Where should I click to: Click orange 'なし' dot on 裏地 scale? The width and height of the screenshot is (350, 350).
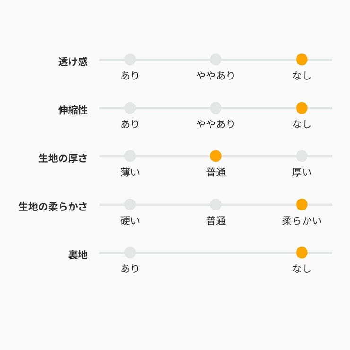[302, 253]
